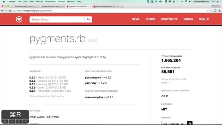Open the yajl-ruby dependency link
Viewport: 222px width, 125px height.
point(91,83)
